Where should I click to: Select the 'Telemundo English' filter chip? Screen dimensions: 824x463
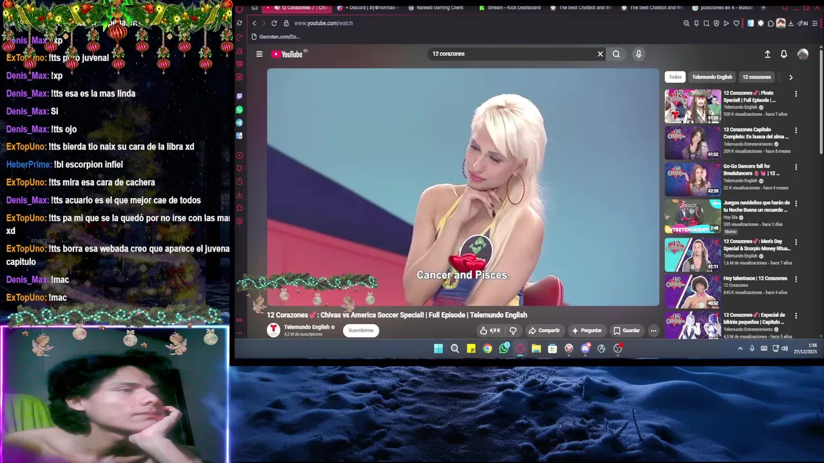point(712,77)
